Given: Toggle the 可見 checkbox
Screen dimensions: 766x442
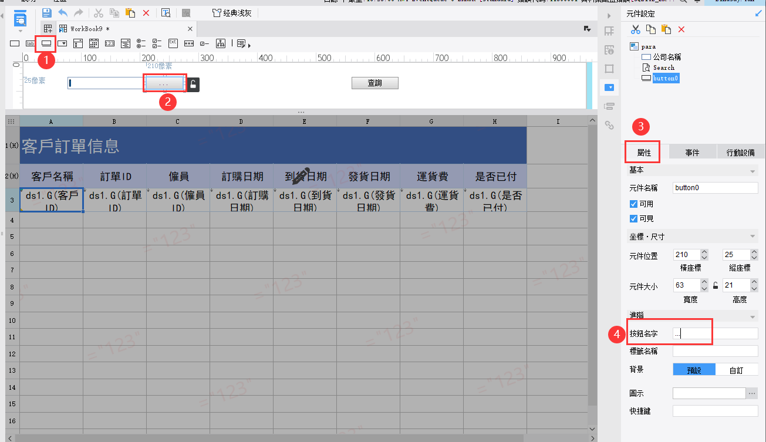Looking at the screenshot, I should click(x=633, y=219).
